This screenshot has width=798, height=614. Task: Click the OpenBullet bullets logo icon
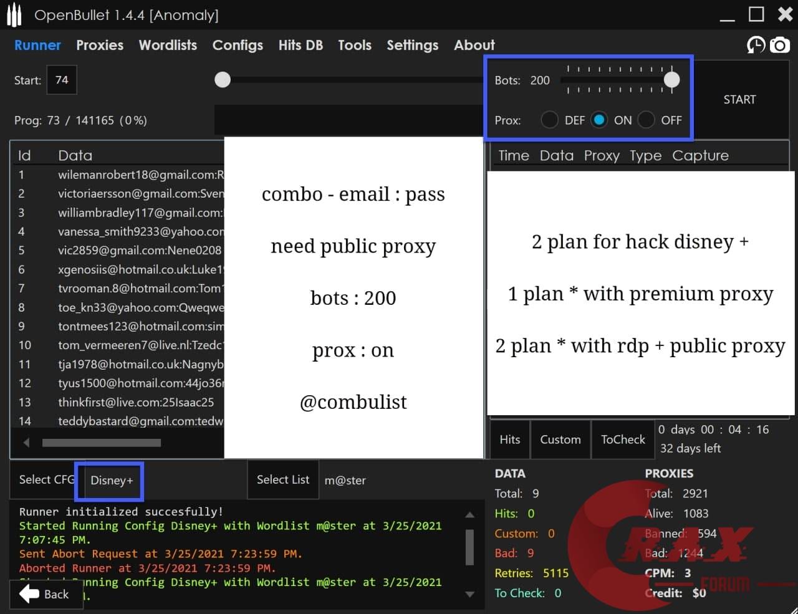tap(14, 16)
